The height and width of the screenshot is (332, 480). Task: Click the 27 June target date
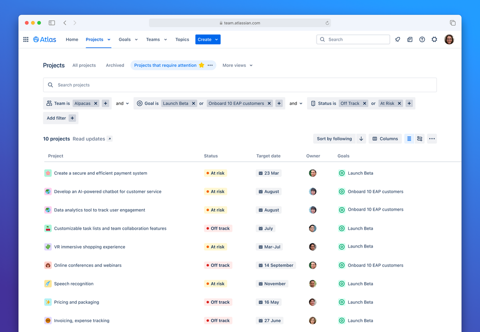[270, 320]
